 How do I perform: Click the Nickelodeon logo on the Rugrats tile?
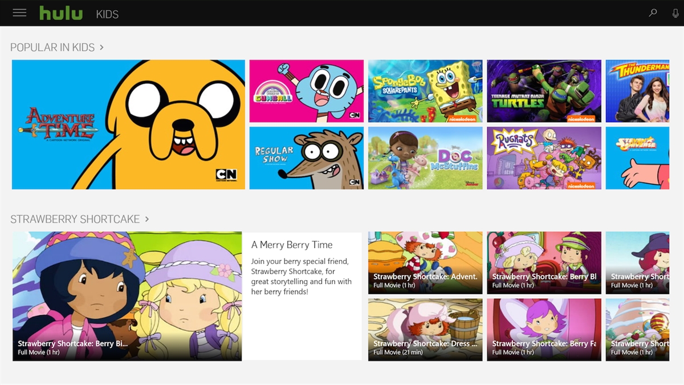581,185
